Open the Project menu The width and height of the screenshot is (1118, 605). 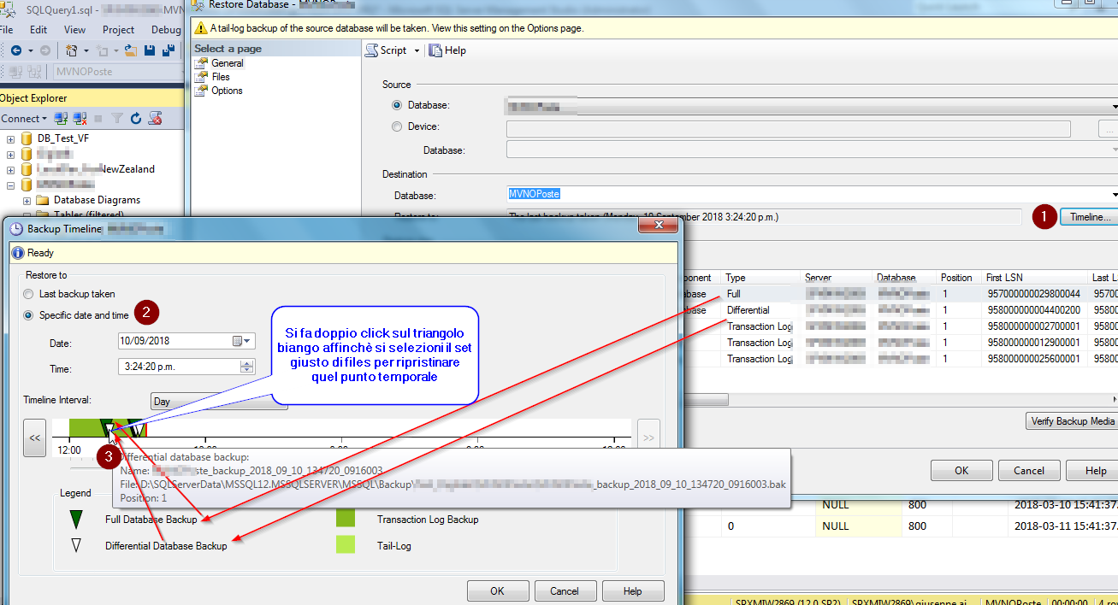[x=118, y=28]
